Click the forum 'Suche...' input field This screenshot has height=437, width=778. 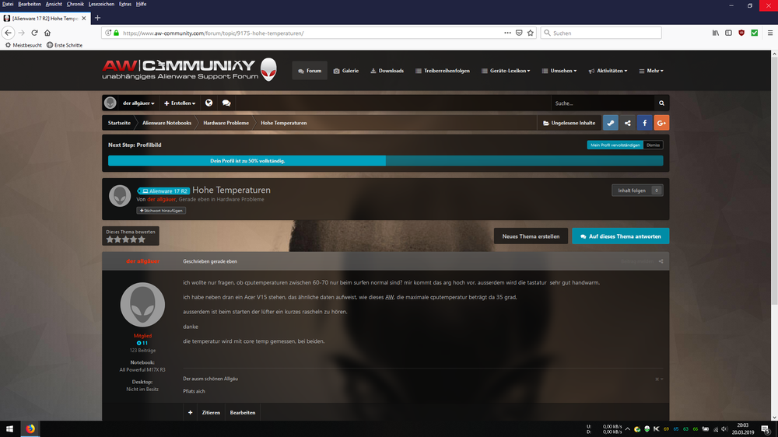coord(602,103)
